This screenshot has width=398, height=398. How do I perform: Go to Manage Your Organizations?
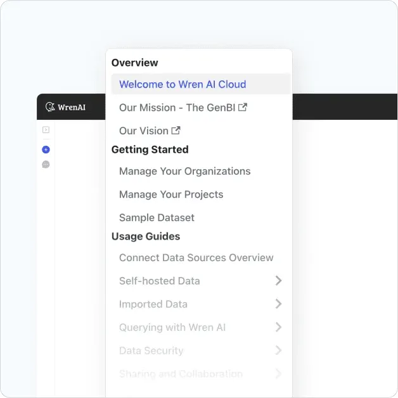click(184, 171)
